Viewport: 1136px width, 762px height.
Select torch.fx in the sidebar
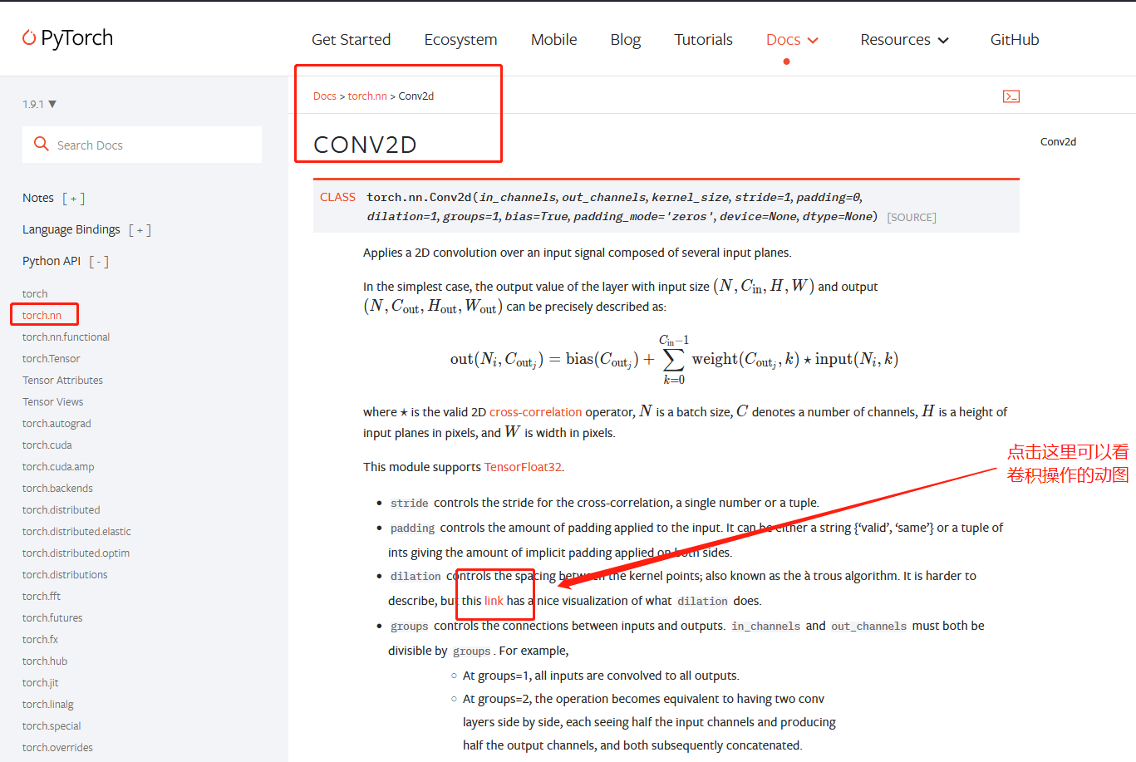click(40, 639)
